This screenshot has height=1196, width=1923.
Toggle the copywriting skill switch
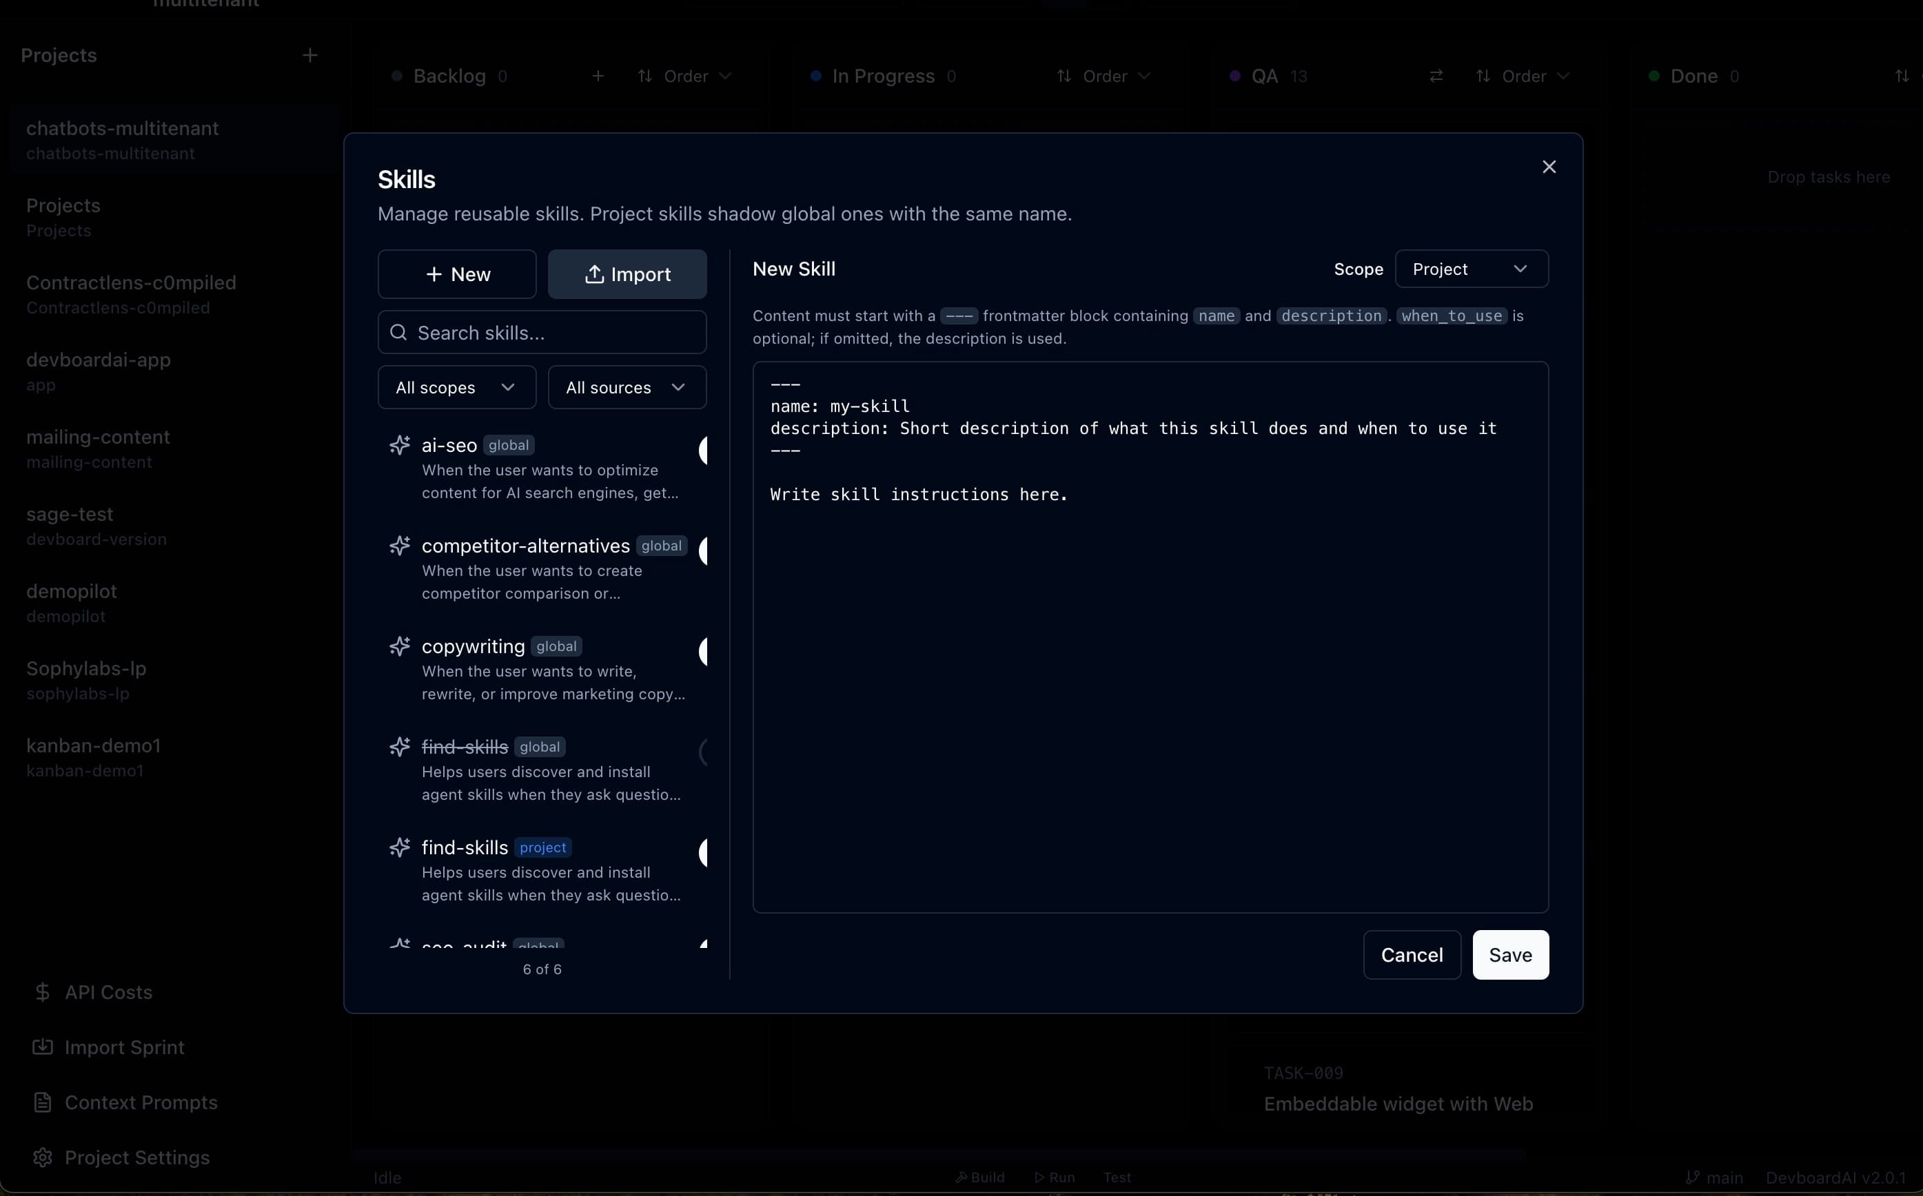(703, 651)
